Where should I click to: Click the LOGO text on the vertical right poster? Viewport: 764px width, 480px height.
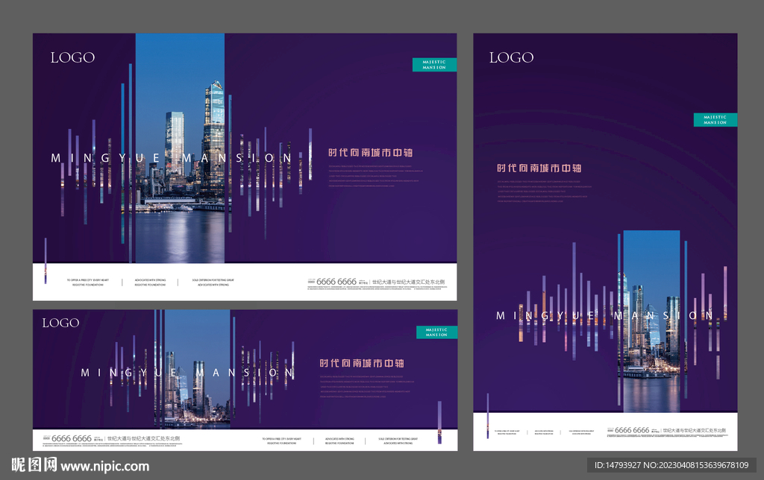click(x=511, y=57)
